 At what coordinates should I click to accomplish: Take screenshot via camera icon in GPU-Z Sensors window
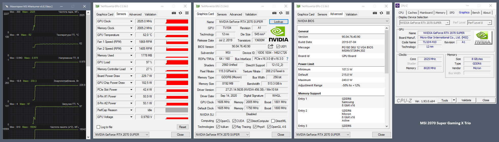(174, 13)
